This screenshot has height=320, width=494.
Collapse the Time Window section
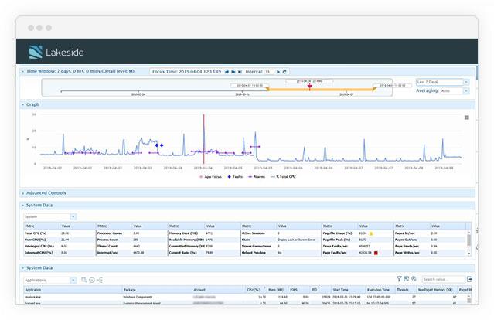pyautogui.click(x=22, y=71)
